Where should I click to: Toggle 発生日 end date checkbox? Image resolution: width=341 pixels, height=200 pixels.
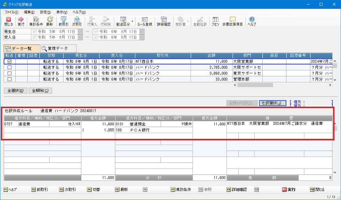coord(96,31)
